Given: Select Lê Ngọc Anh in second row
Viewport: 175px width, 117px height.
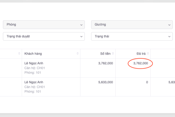Looking at the screenshot, I should coord(33,82).
